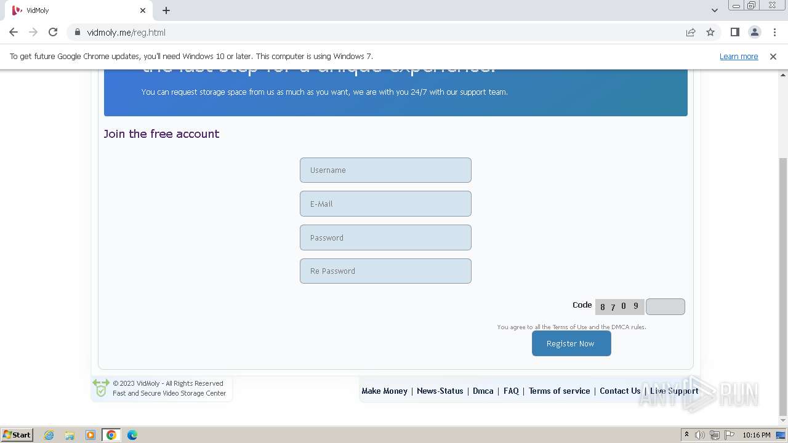This screenshot has height=443, width=788.
Task: Open Terms of service link
Action: tap(559, 391)
